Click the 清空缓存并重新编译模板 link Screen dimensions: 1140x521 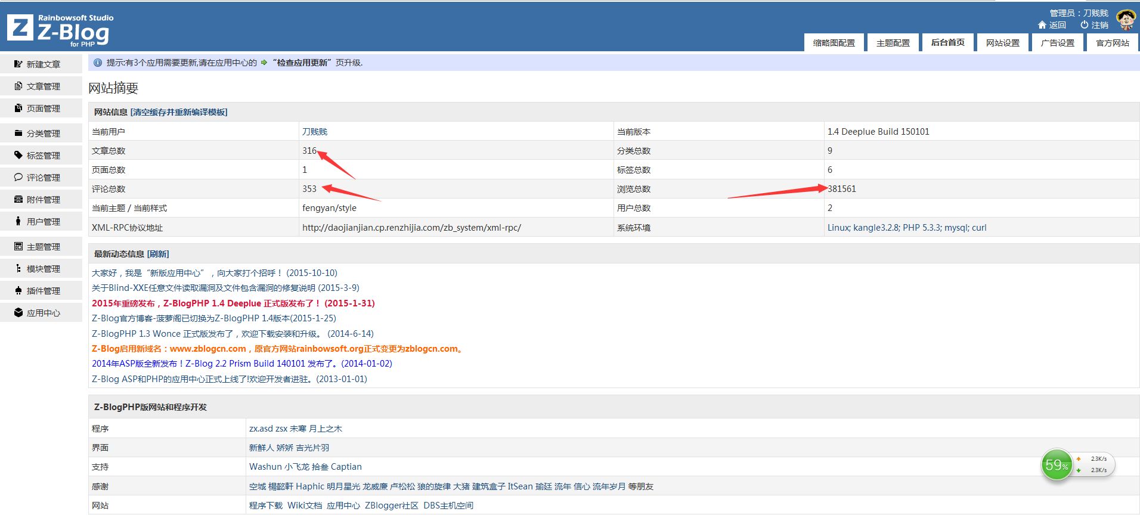click(x=179, y=112)
